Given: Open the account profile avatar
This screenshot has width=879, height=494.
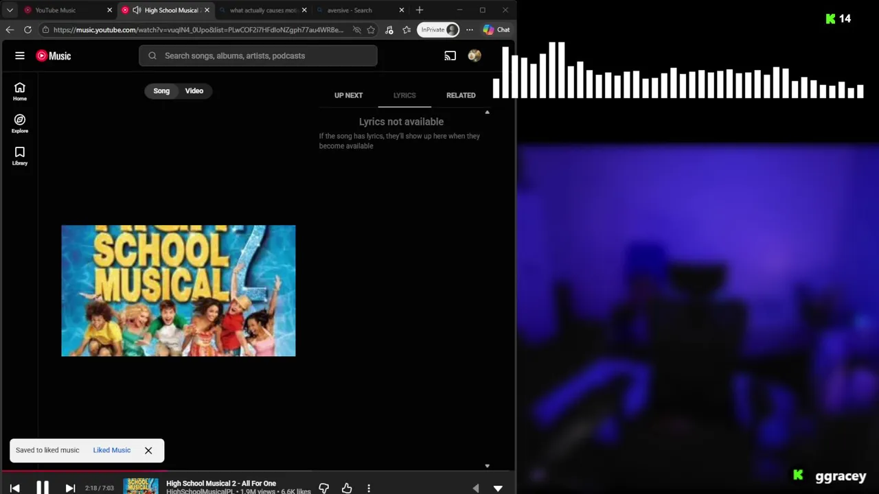Looking at the screenshot, I should click(x=475, y=56).
